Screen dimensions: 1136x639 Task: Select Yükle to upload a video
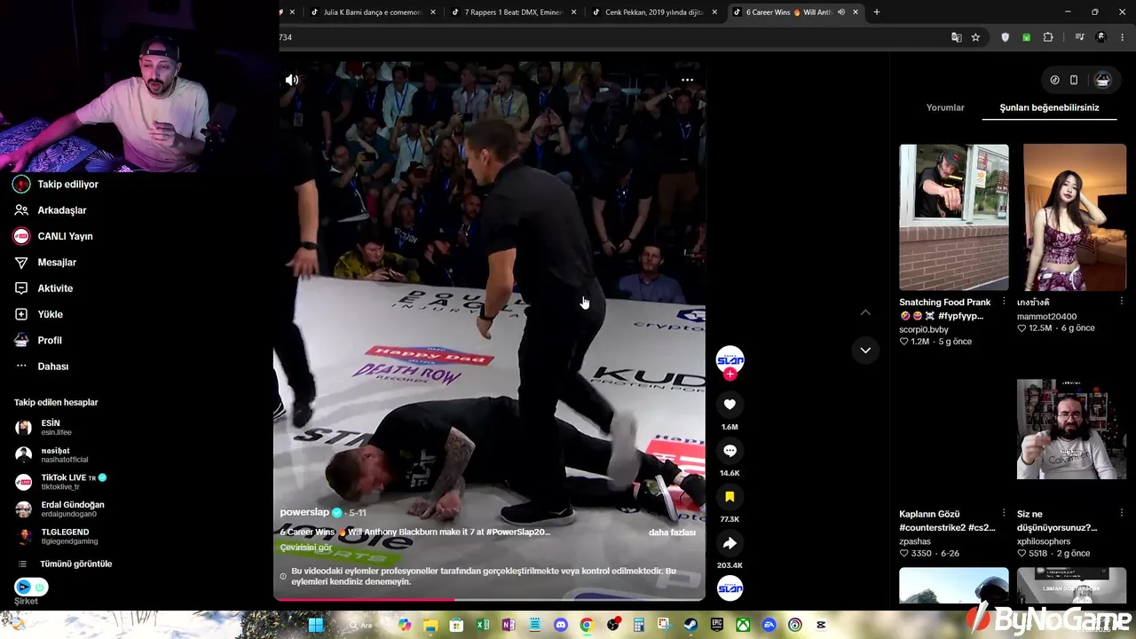click(x=38, y=314)
